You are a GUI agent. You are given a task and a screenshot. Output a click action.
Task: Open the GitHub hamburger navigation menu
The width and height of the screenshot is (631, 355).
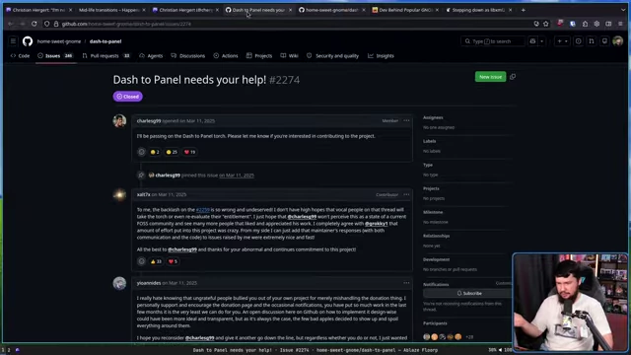pos(13,41)
